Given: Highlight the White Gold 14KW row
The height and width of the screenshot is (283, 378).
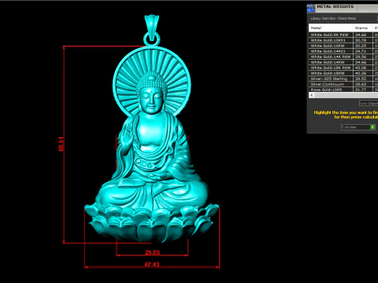Looking at the screenshot, I should coord(343,62).
